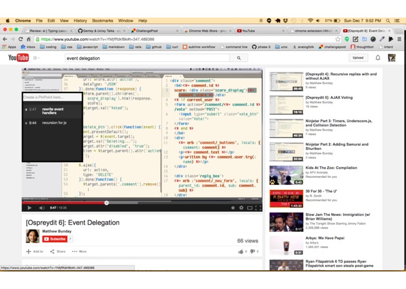Image resolution: width=406 pixels, height=289 pixels.
Task: Jump to the 9:44 recursion for js pinpoint
Action: coord(54,123)
